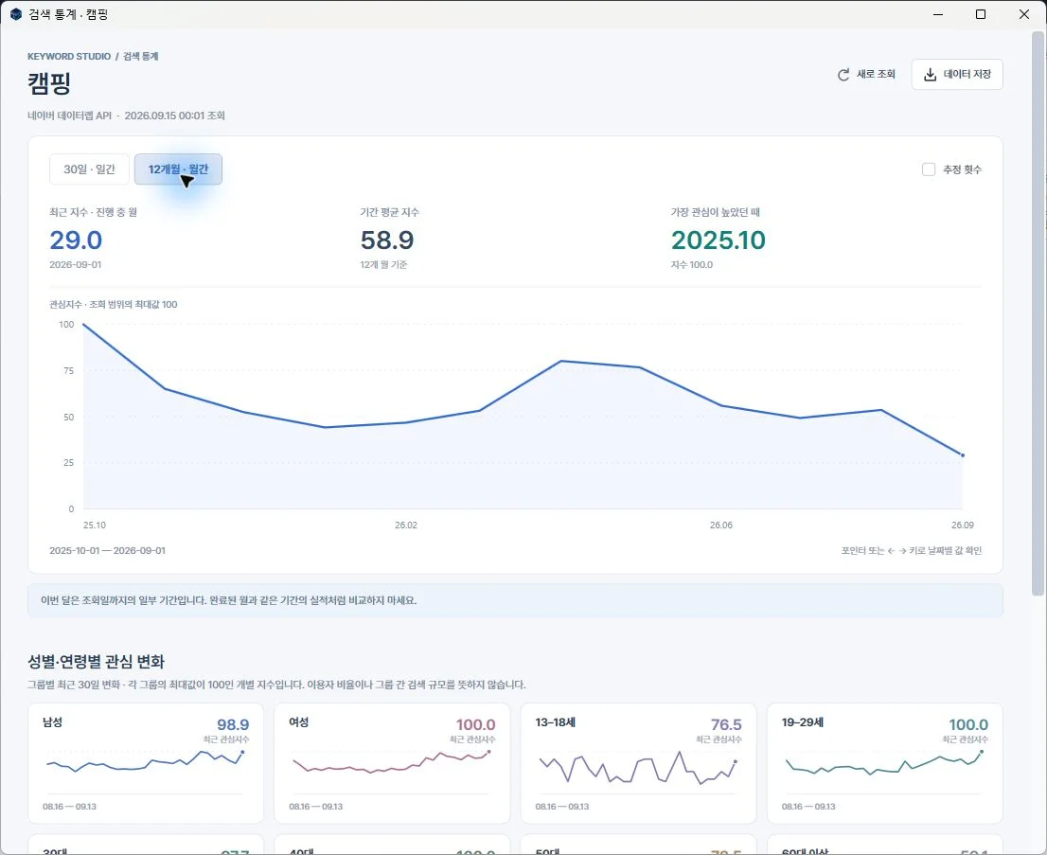The height and width of the screenshot is (855, 1047).
Task: Open the 남성 trend card
Action: (146, 763)
